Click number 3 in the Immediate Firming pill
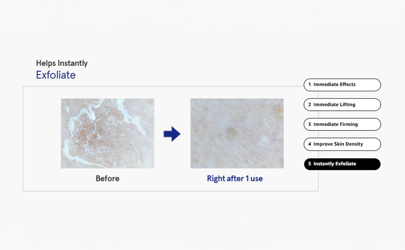This screenshot has width=405, height=250. 309,124
